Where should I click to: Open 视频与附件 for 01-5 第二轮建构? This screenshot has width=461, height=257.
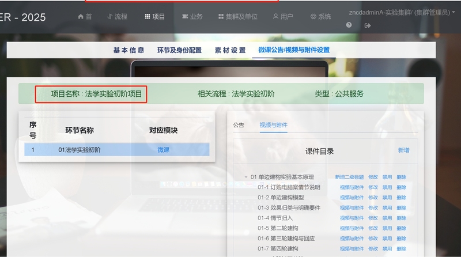pos(352,229)
